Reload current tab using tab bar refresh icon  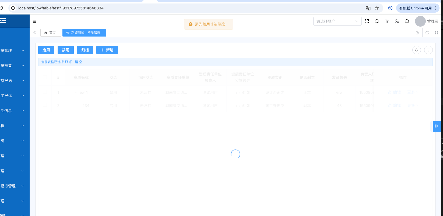click(427, 33)
